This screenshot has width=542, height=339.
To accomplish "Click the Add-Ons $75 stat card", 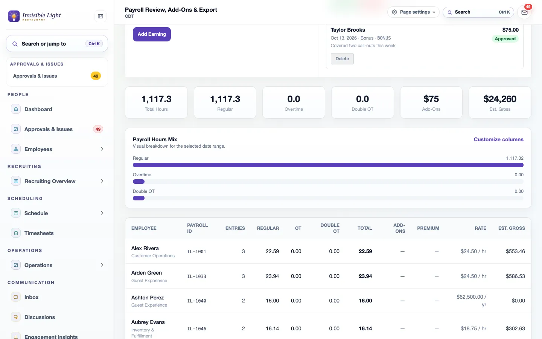I will tap(431, 102).
